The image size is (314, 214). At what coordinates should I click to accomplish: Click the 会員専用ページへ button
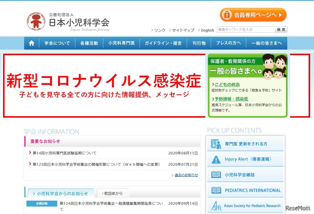click(253, 15)
